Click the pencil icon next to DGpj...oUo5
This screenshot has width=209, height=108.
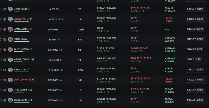click(x=29, y=100)
